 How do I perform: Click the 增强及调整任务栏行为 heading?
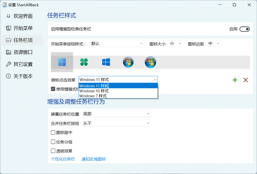pyautogui.click(x=76, y=102)
